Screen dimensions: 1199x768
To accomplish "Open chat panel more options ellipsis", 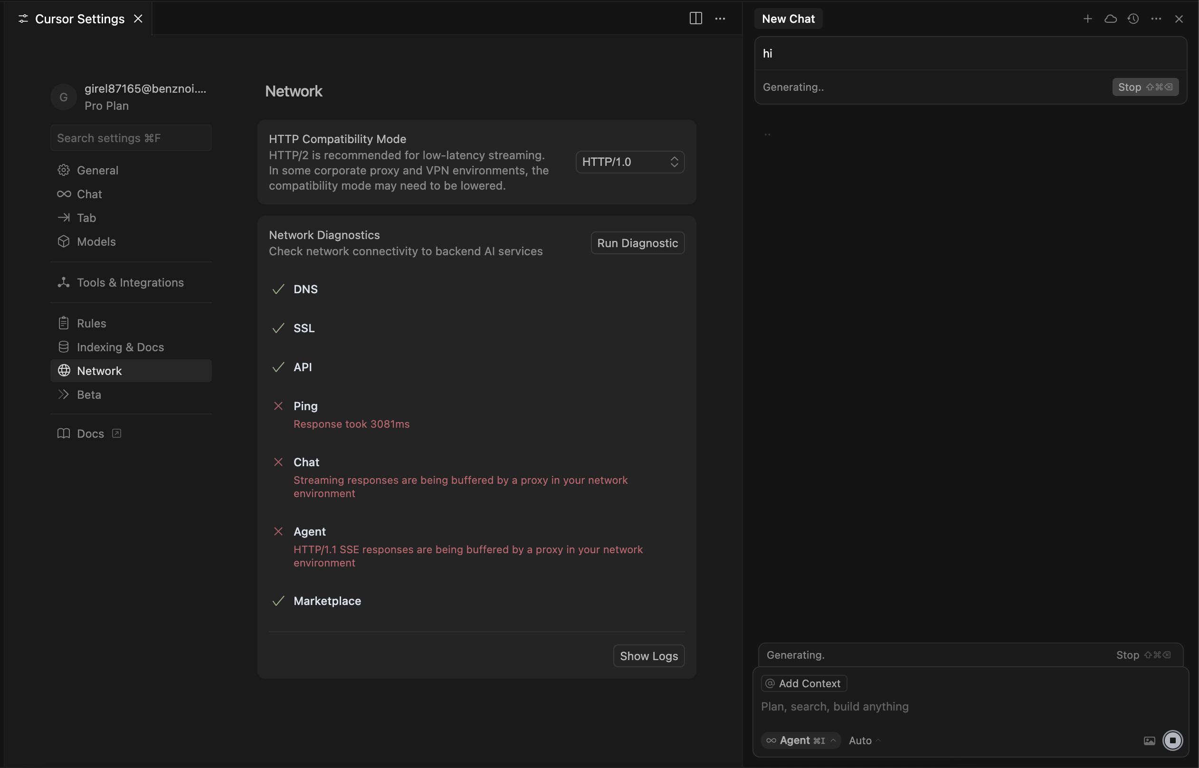I will click(x=1156, y=19).
